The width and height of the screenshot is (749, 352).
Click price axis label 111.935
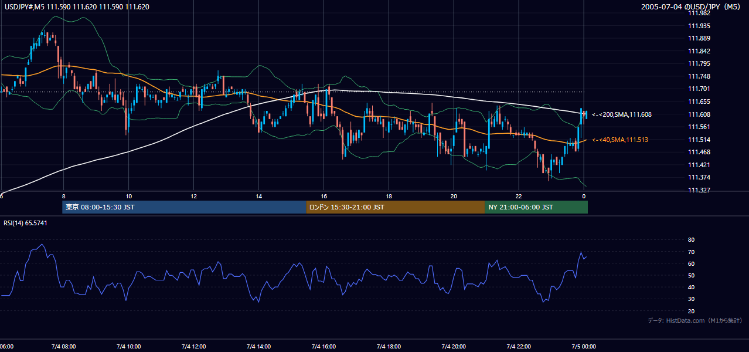tap(699, 26)
